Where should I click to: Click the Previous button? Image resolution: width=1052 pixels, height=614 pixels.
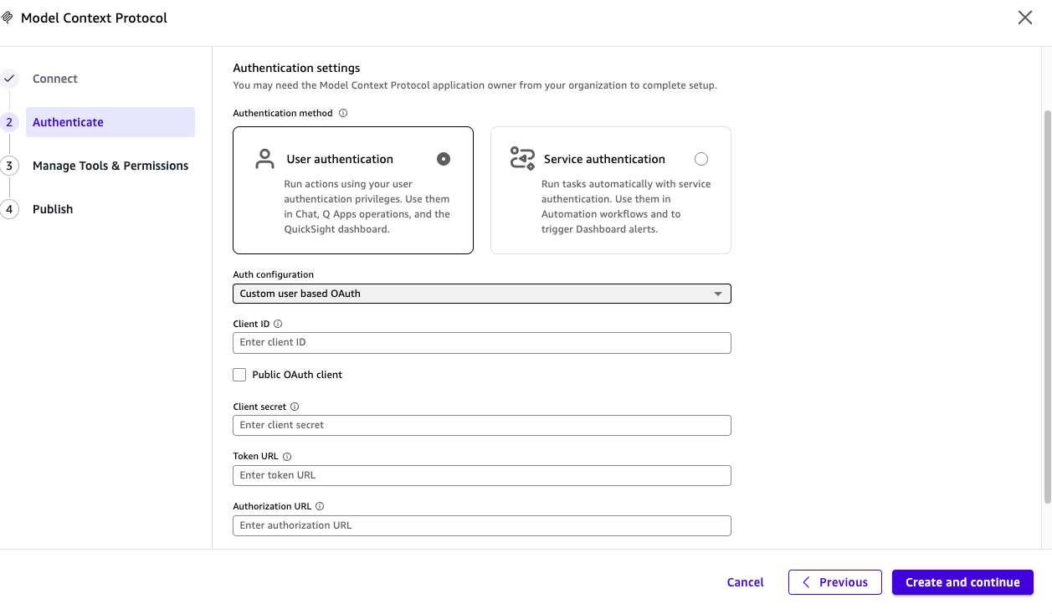835,582
